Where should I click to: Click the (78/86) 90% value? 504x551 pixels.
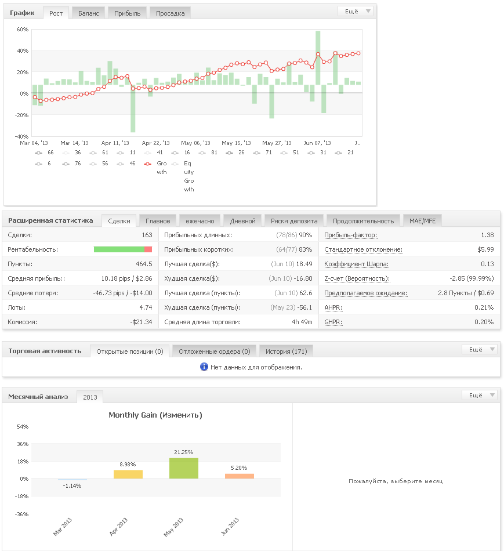pos(294,235)
